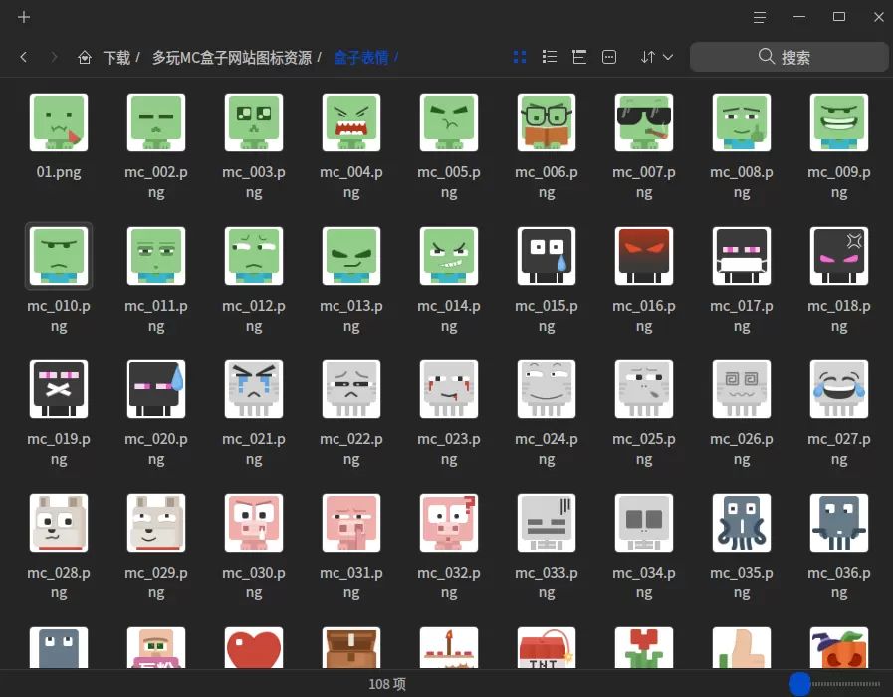This screenshot has height=697, width=893.
Task: Open a new tab with plus button
Action: point(24,17)
